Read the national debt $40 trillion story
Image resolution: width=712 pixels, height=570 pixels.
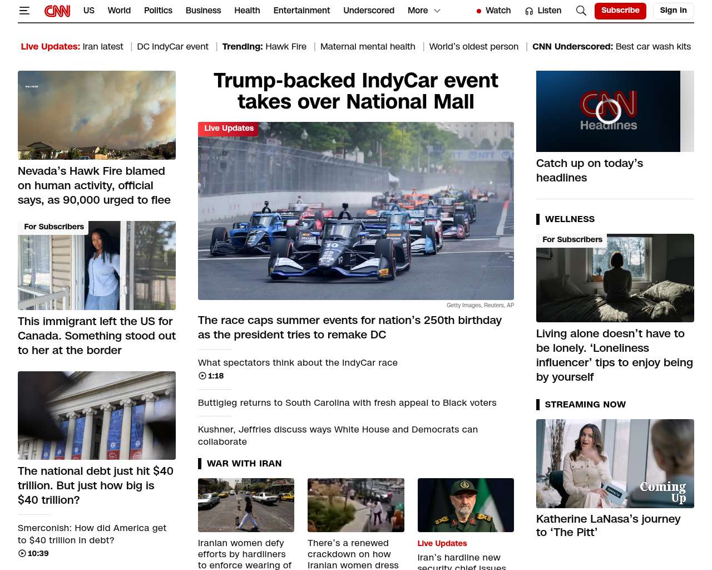click(96, 485)
